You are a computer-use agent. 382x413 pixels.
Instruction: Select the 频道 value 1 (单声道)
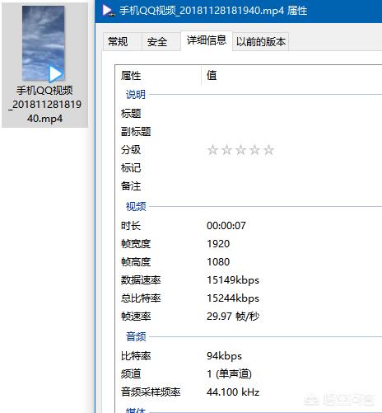point(229,374)
